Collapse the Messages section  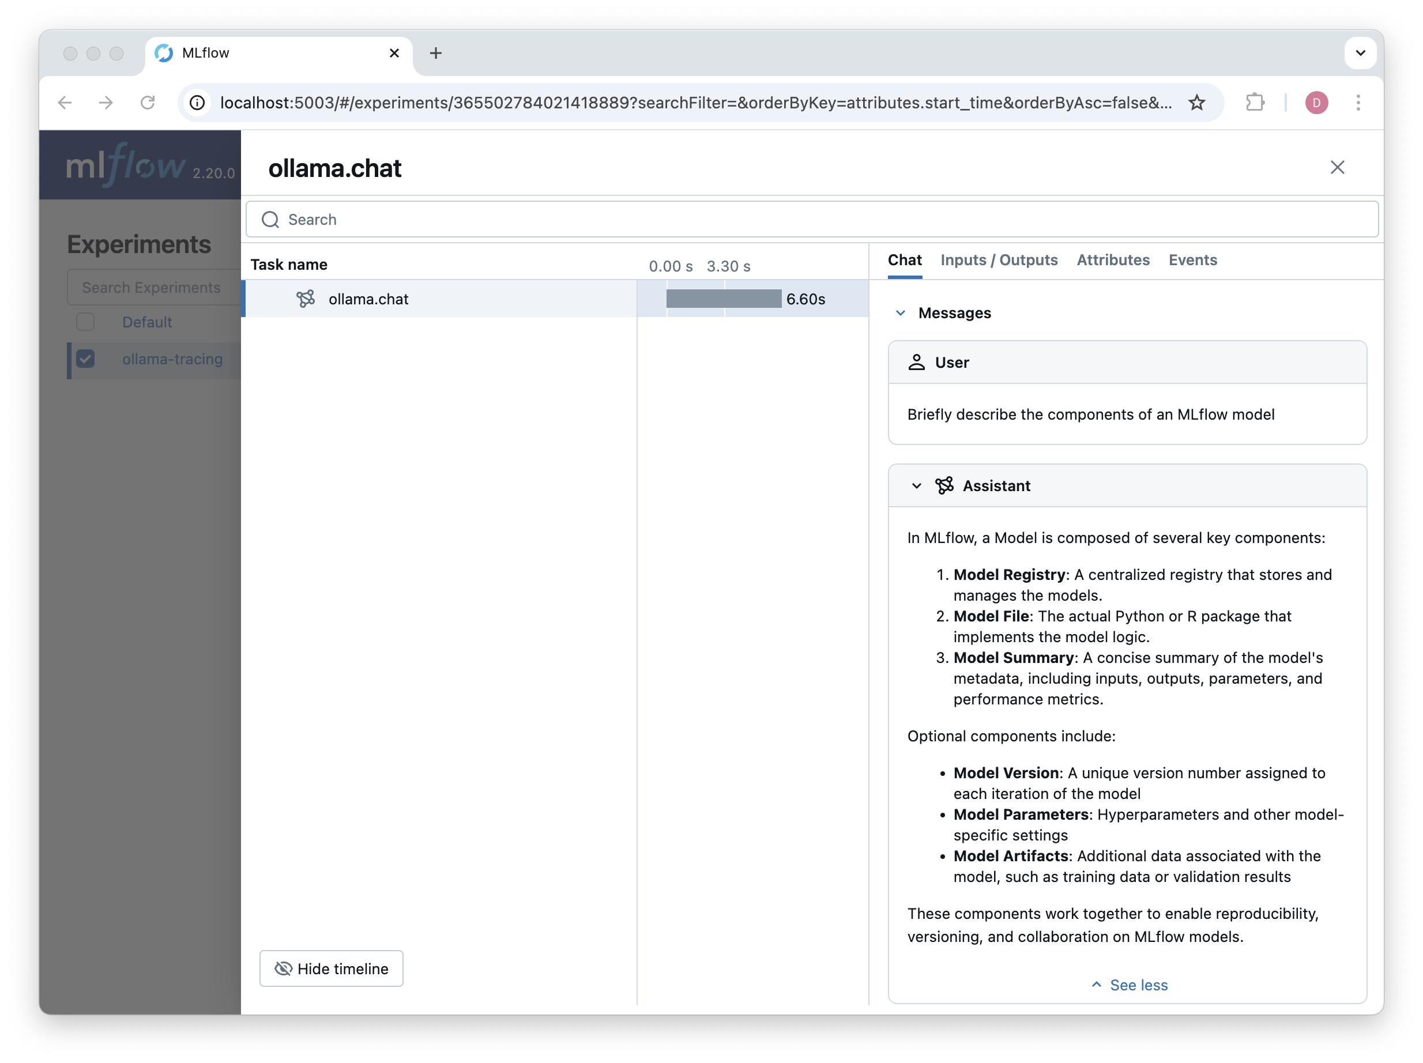click(900, 313)
